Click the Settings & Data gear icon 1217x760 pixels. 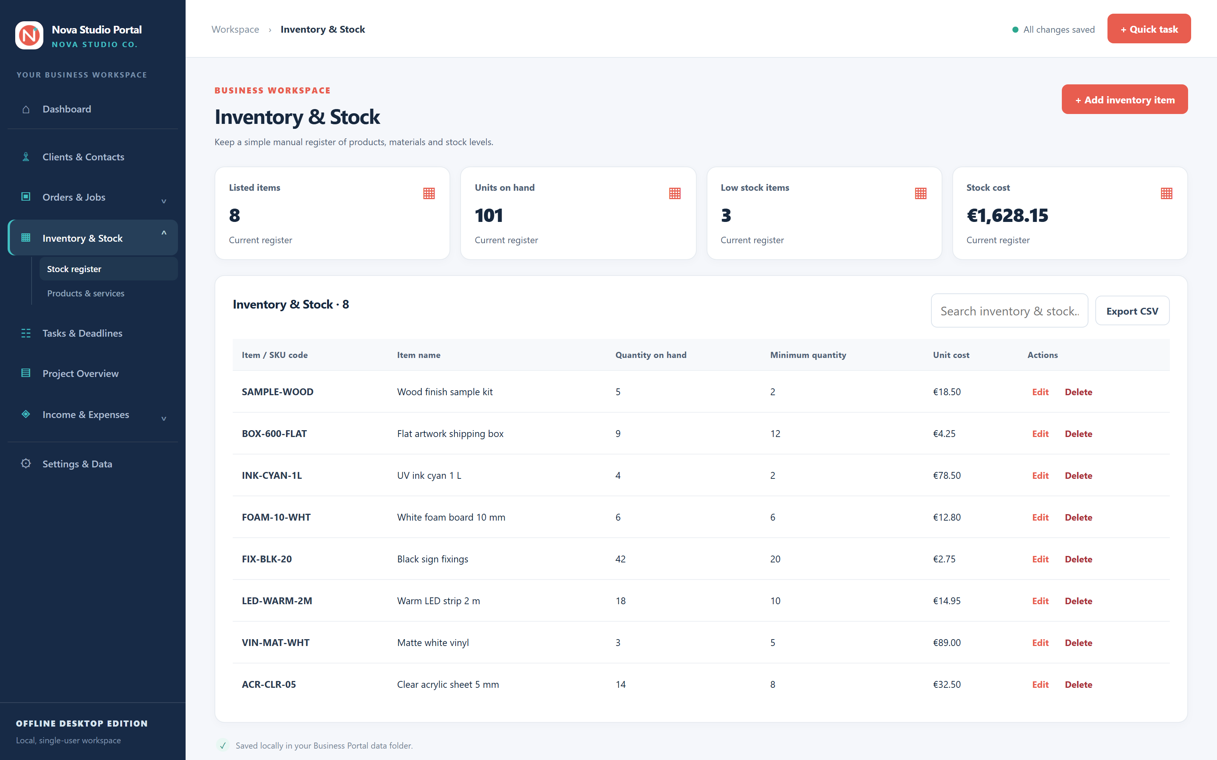click(25, 464)
